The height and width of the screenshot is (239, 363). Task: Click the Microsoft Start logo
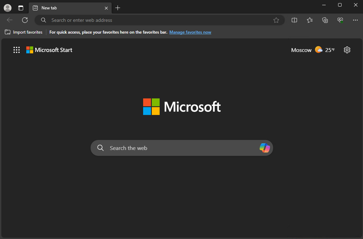coord(49,50)
